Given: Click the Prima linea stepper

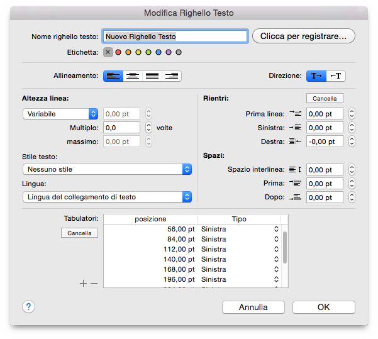Looking at the screenshot, I should click(352, 114).
